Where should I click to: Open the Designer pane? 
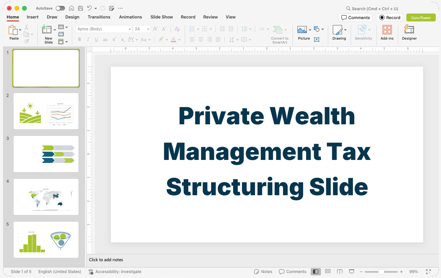[409, 33]
